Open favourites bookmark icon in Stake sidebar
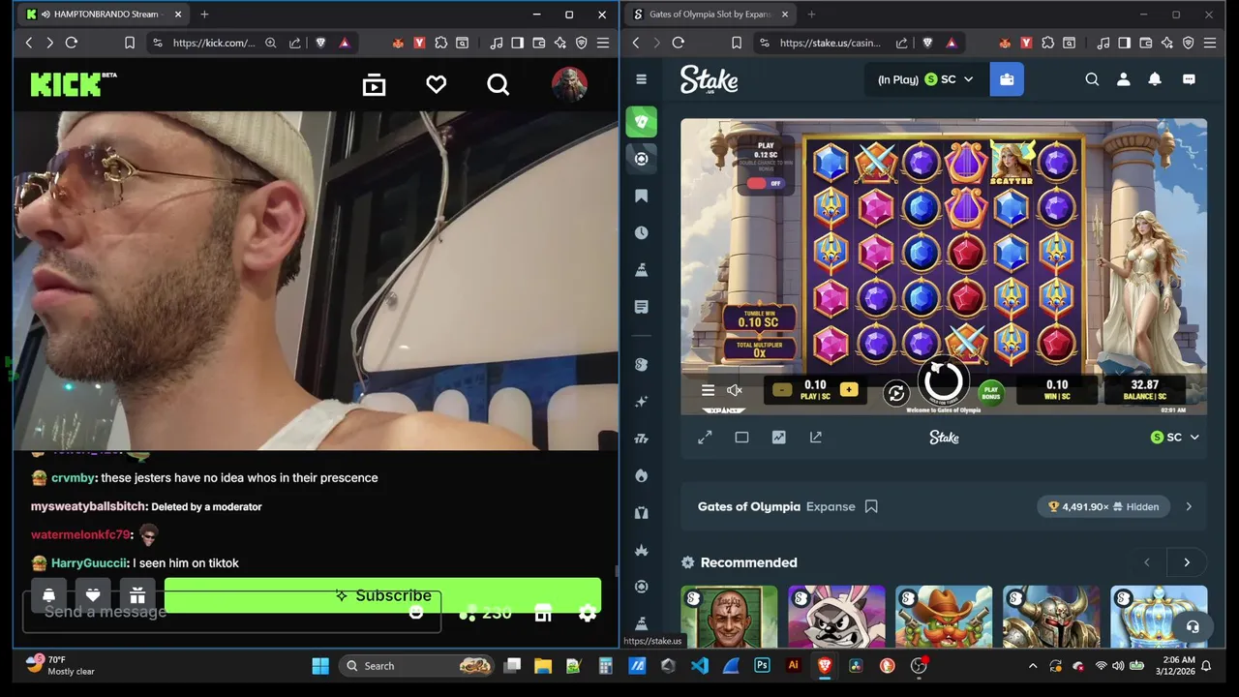Viewport: 1239px width, 697px height. [x=641, y=196]
